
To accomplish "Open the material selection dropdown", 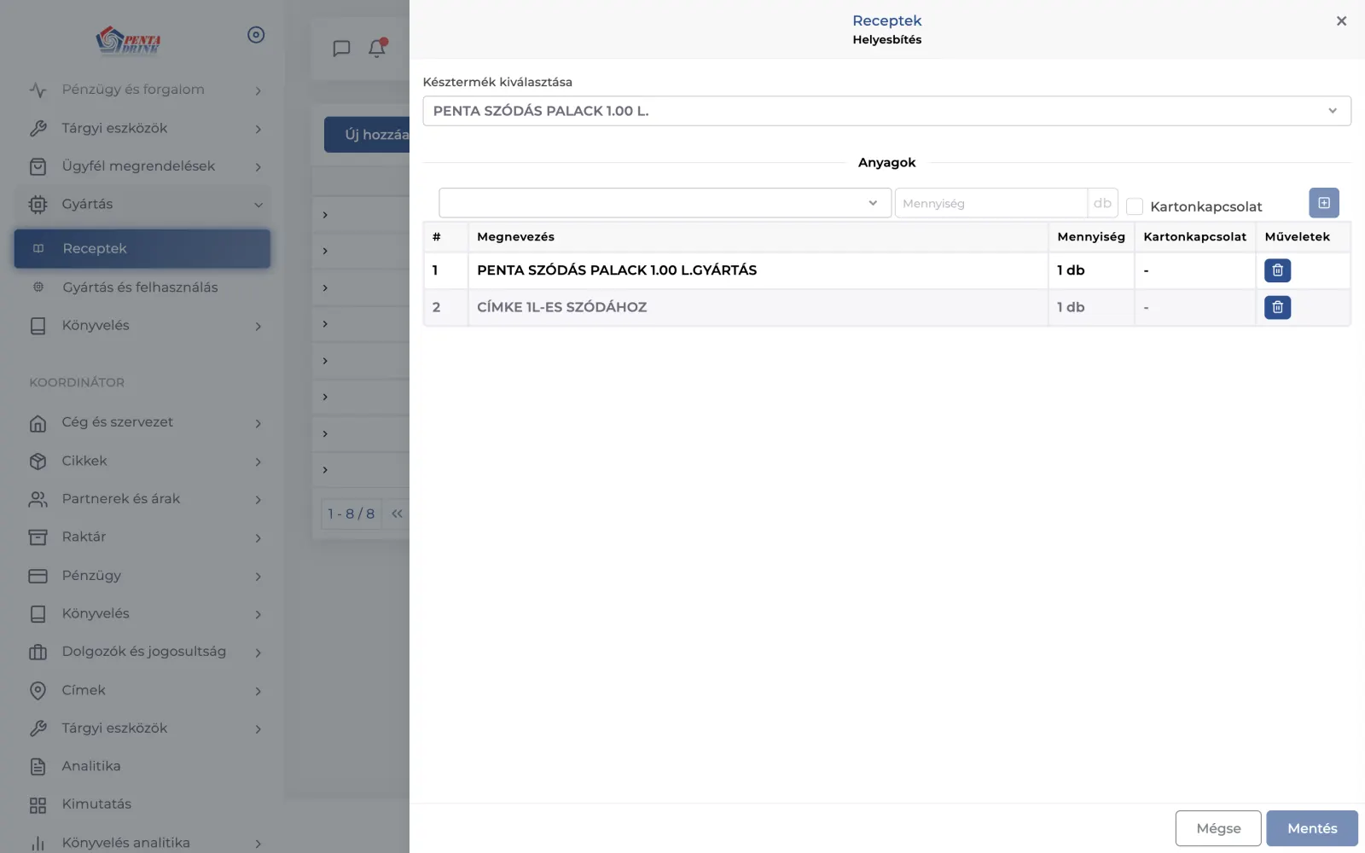I will tap(665, 203).
